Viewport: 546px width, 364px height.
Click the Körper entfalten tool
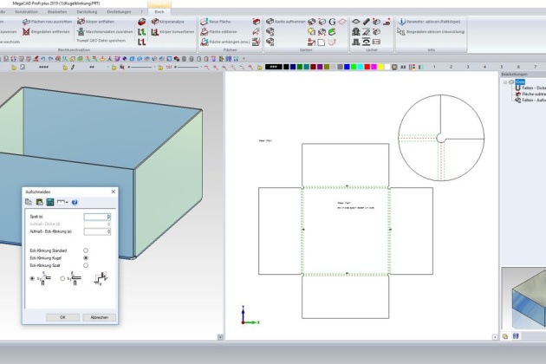[x=81, y=21]
